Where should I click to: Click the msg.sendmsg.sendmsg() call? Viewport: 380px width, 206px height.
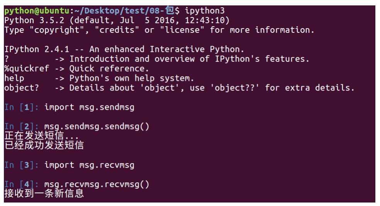(x=97, y=127)
